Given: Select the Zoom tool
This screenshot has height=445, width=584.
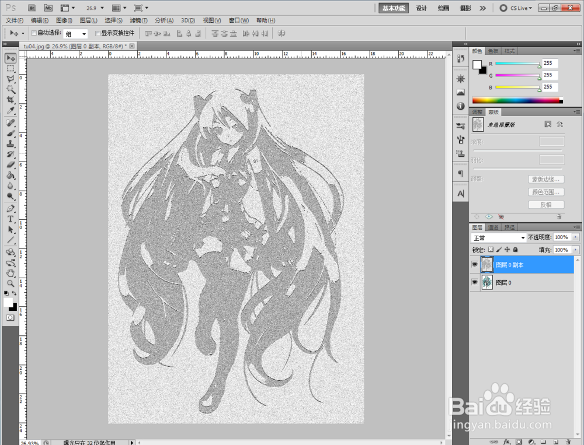Looking at the screenshot, I should coord(11,283).
